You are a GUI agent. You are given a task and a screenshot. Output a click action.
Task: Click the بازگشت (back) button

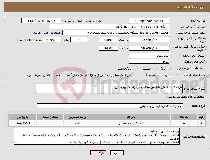98,153
